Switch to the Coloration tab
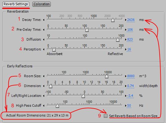Viewport: 166px width, 123px height. pyautogui.click(x=42, y=4)
